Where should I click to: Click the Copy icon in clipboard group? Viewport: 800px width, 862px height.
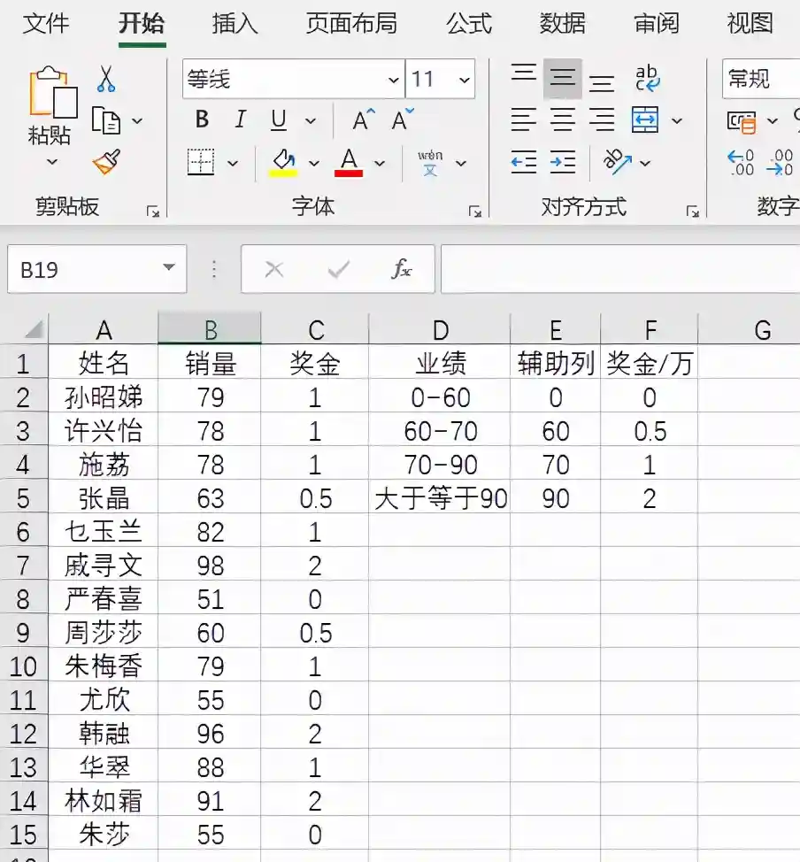tap(106, 120)
